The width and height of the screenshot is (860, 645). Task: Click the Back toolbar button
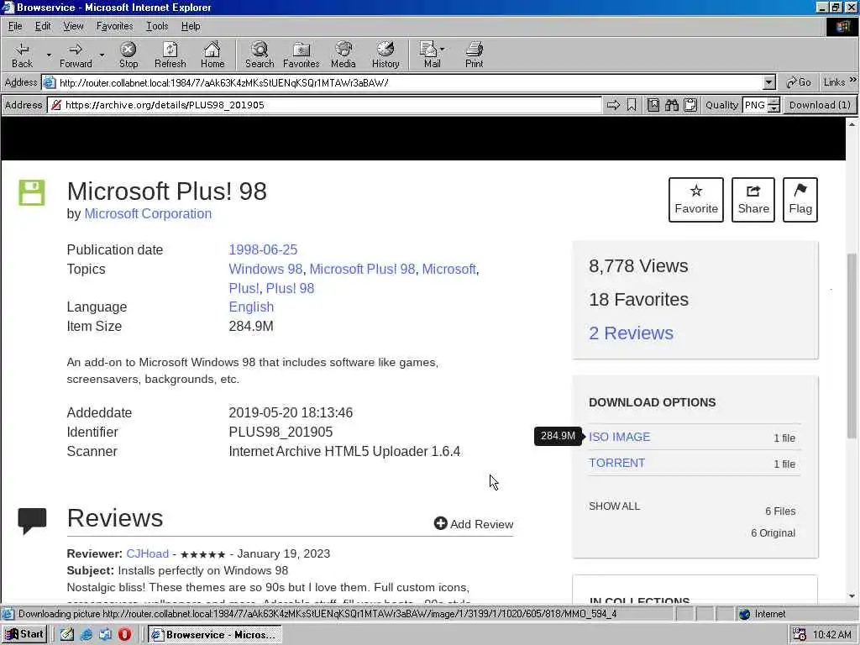(x=23, y=55)
